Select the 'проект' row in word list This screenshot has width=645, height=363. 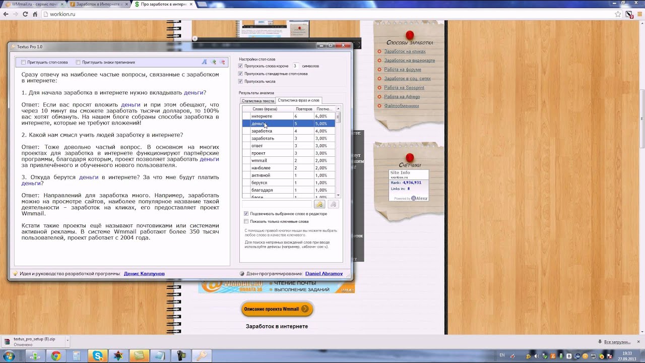coord(289,153)
